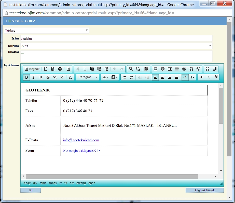Open the Preview icon in editor toolbar
The height and width of the screenshot is (203, 235).
tap(53, 69)
